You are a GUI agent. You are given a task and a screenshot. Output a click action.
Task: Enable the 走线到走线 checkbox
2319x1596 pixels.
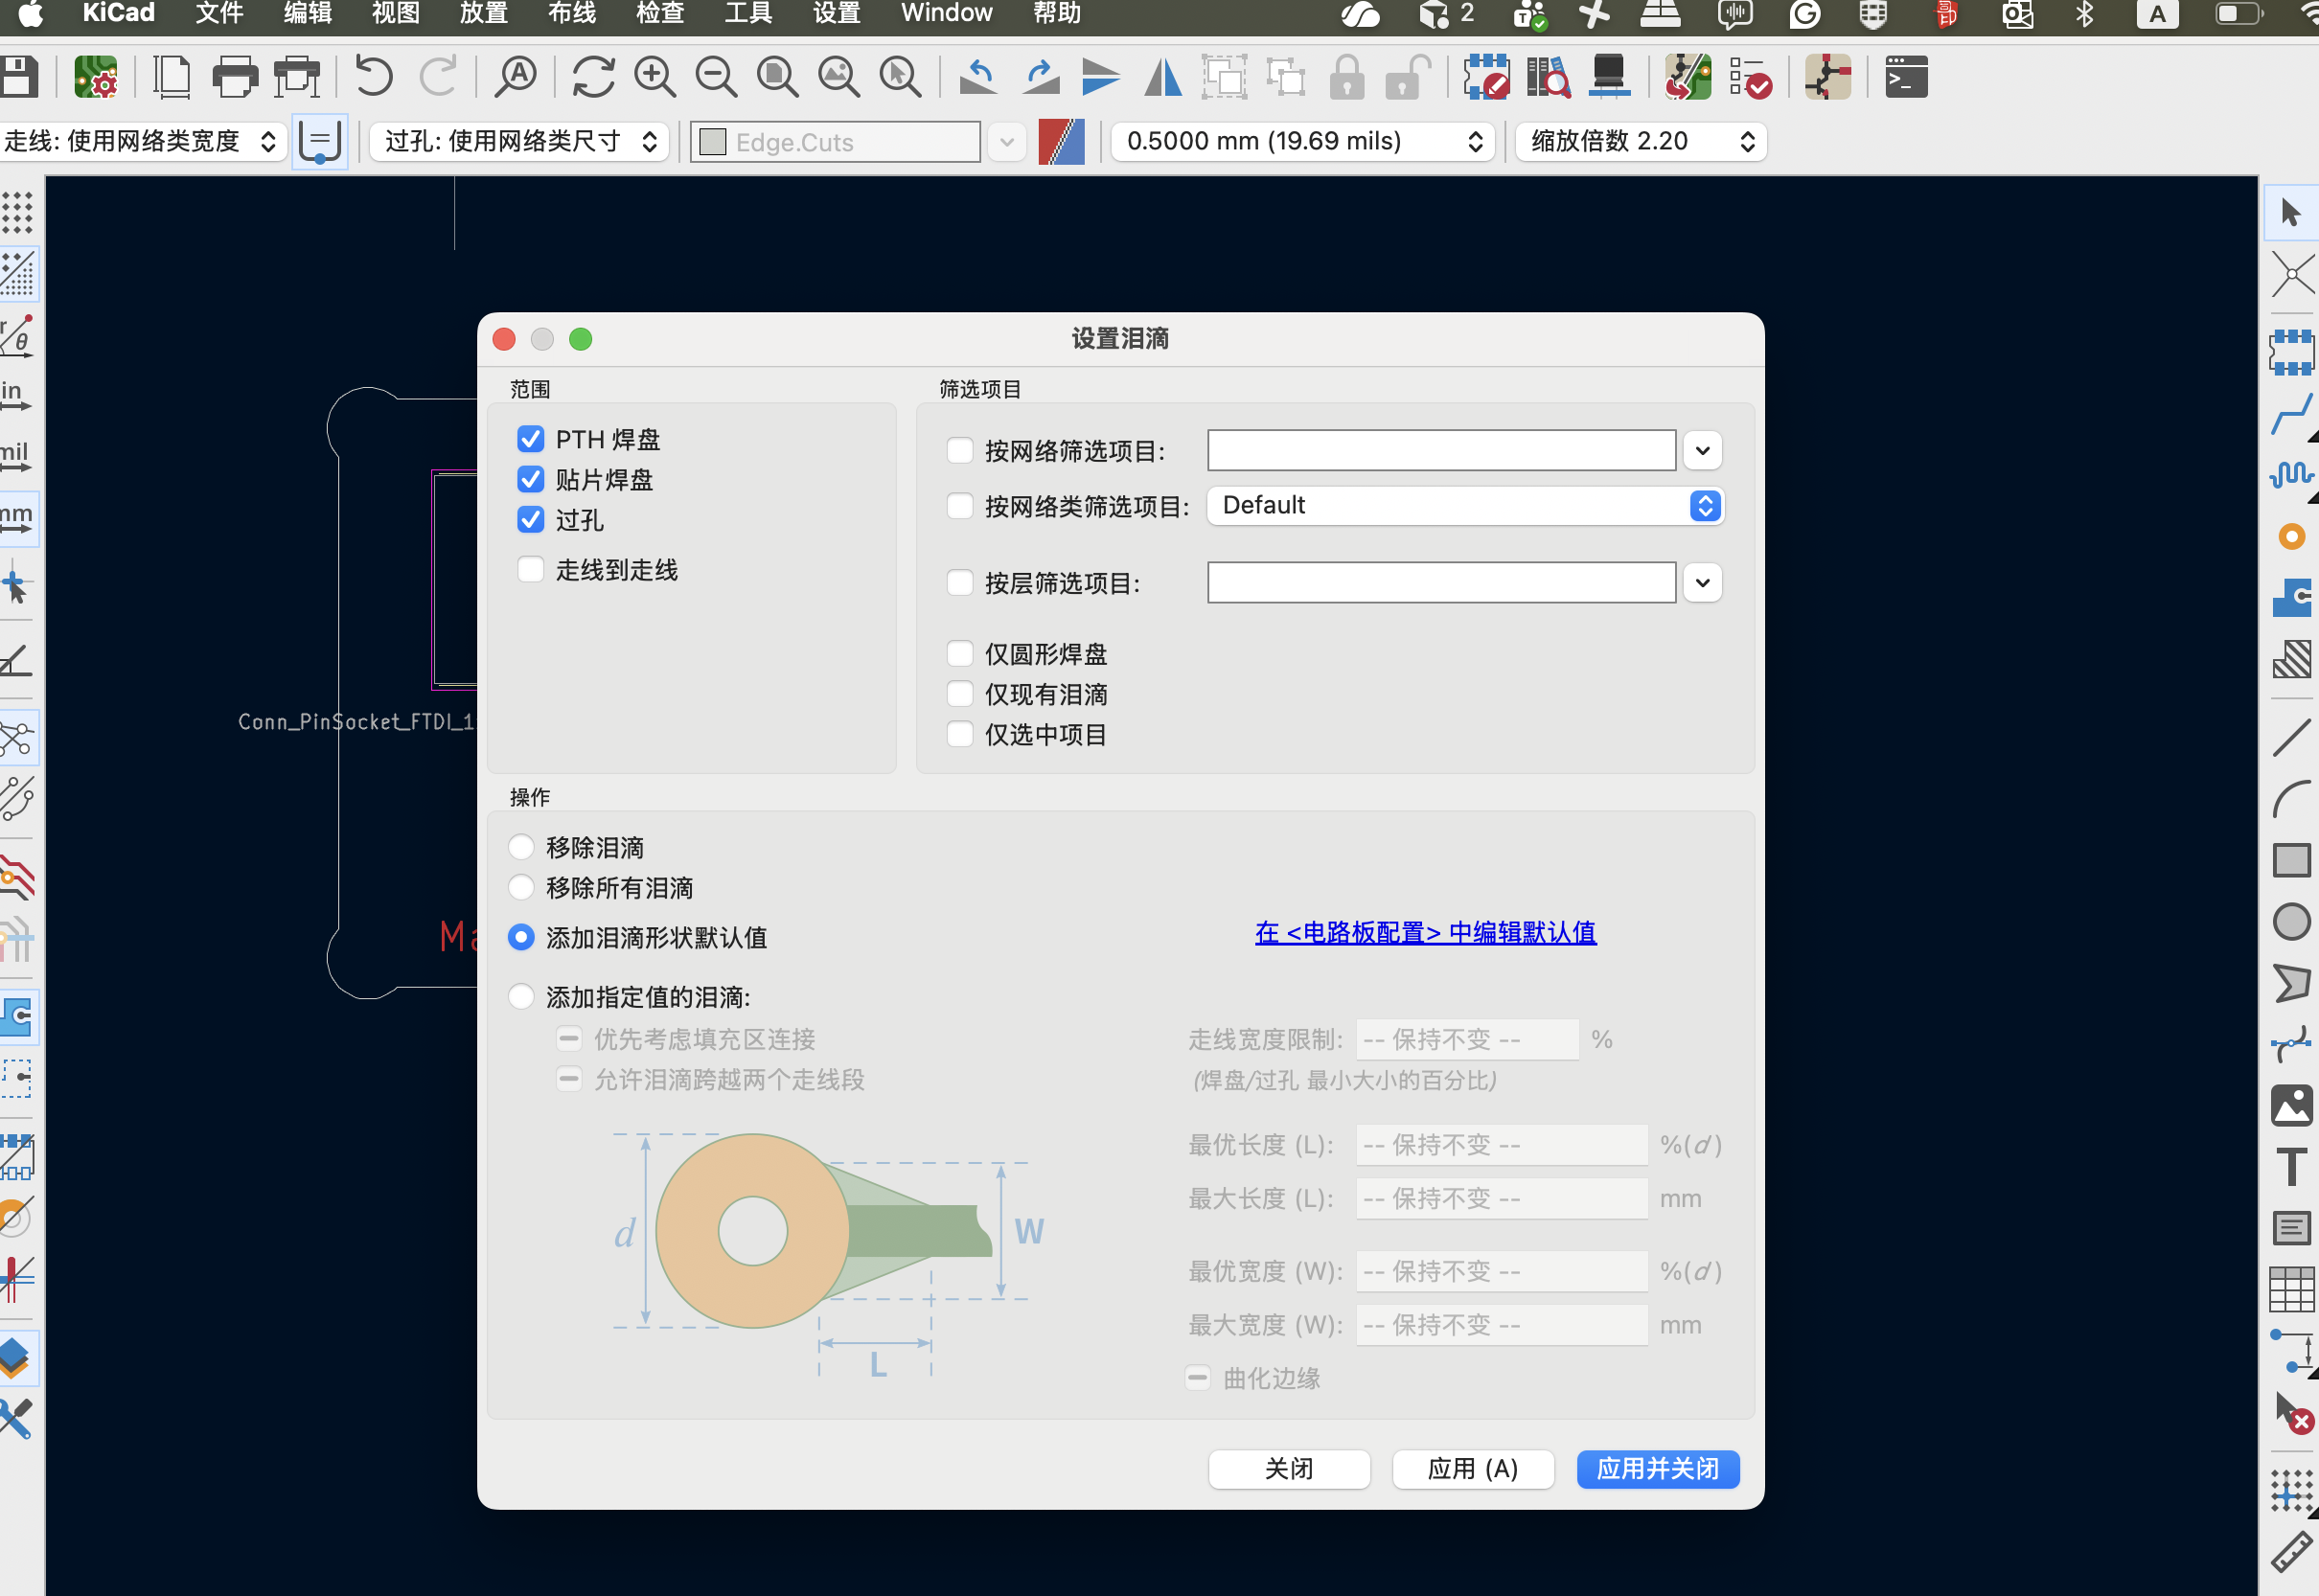pos(531,570)
